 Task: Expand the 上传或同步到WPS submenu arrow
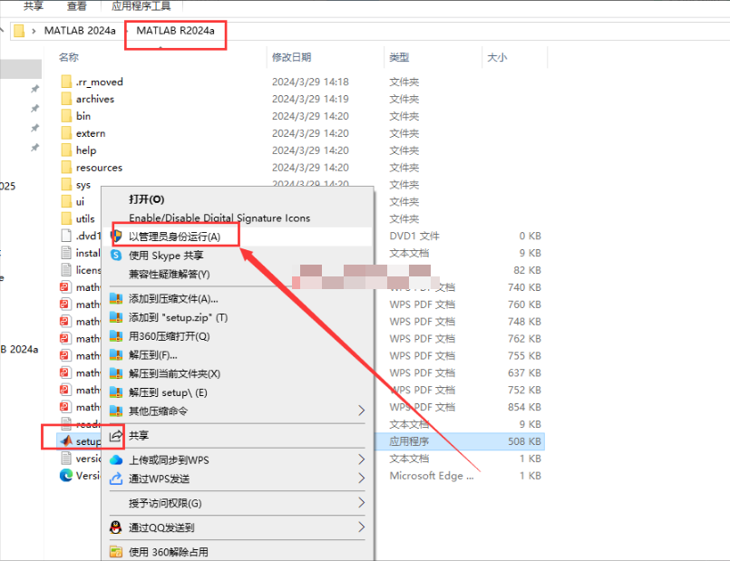(361, 459)
